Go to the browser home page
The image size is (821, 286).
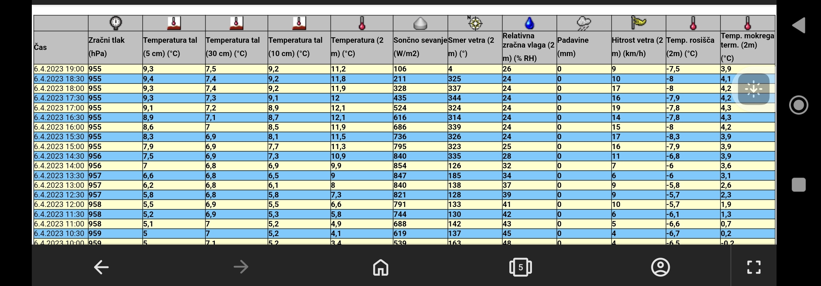(381, 267)
